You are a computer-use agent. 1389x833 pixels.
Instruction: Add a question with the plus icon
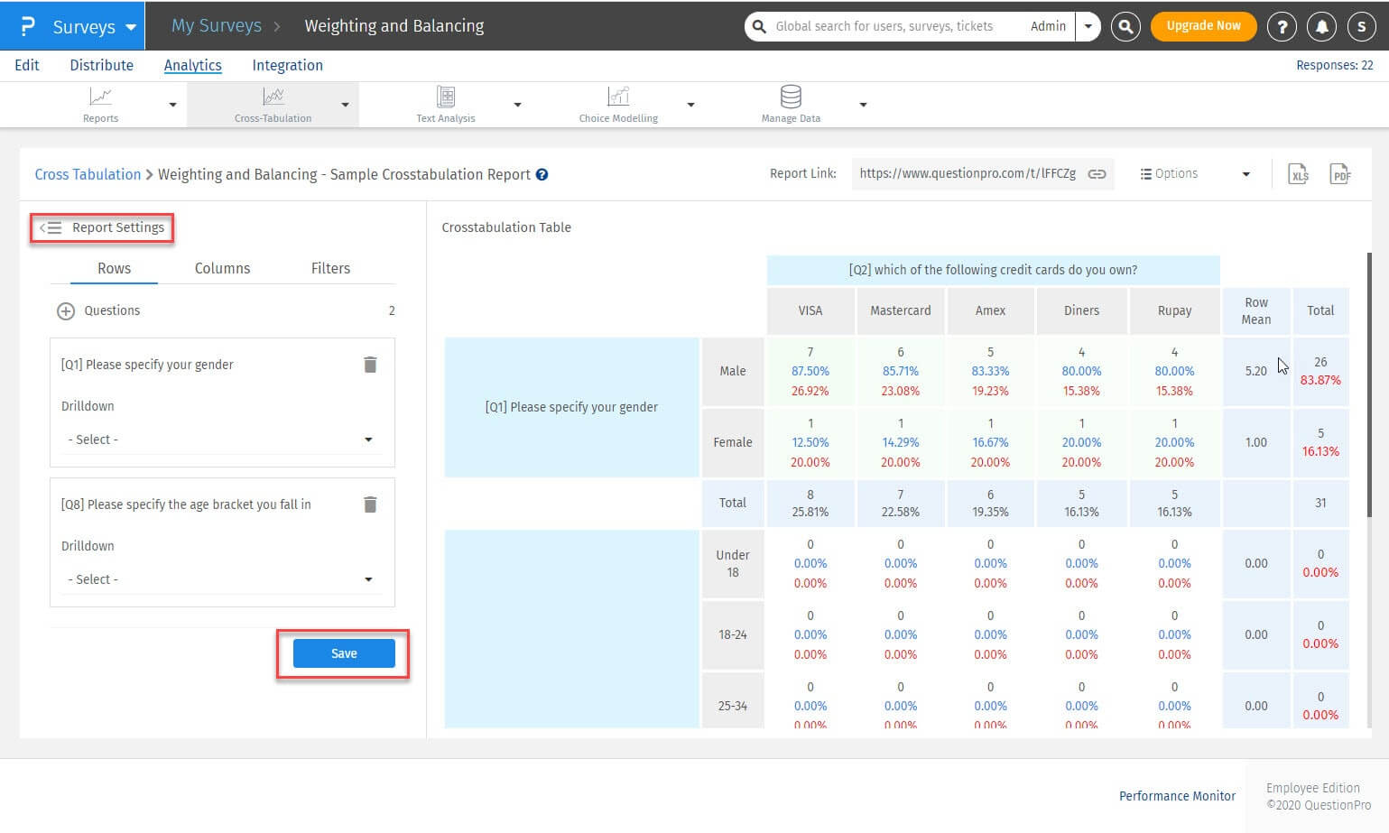pos(66,311)
